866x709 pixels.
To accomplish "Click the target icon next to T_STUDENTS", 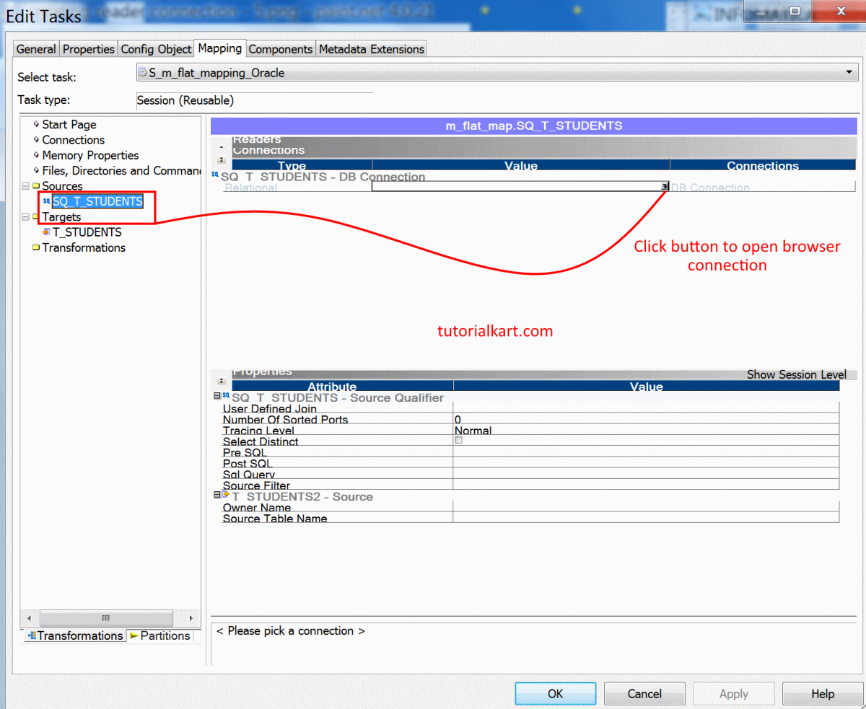I will pyautogui.click(x=48, y=232).
